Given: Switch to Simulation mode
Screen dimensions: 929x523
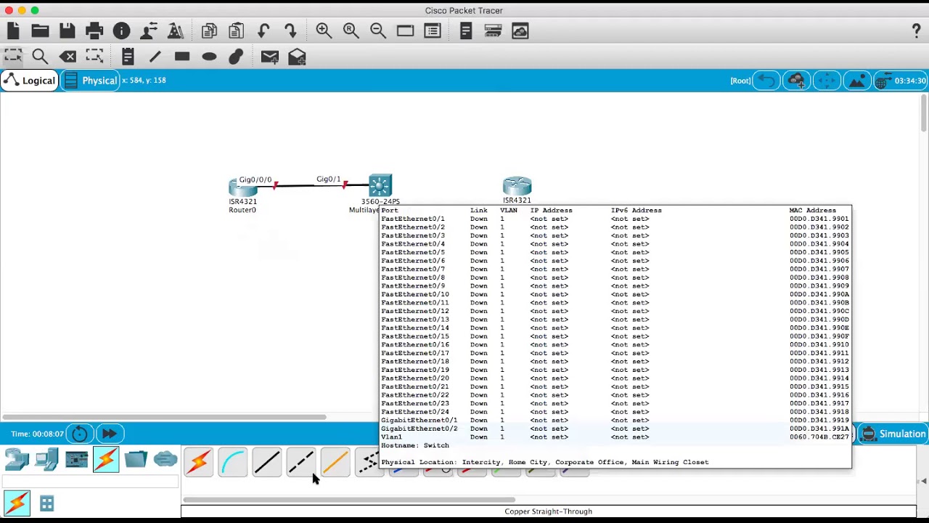Looking at the screenshot, I should point(893,434).
